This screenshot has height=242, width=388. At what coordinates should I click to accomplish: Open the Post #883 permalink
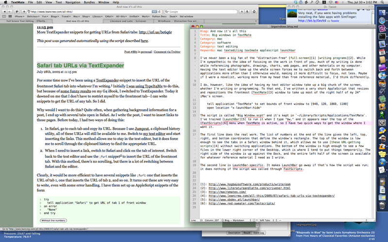click(130, 52)
